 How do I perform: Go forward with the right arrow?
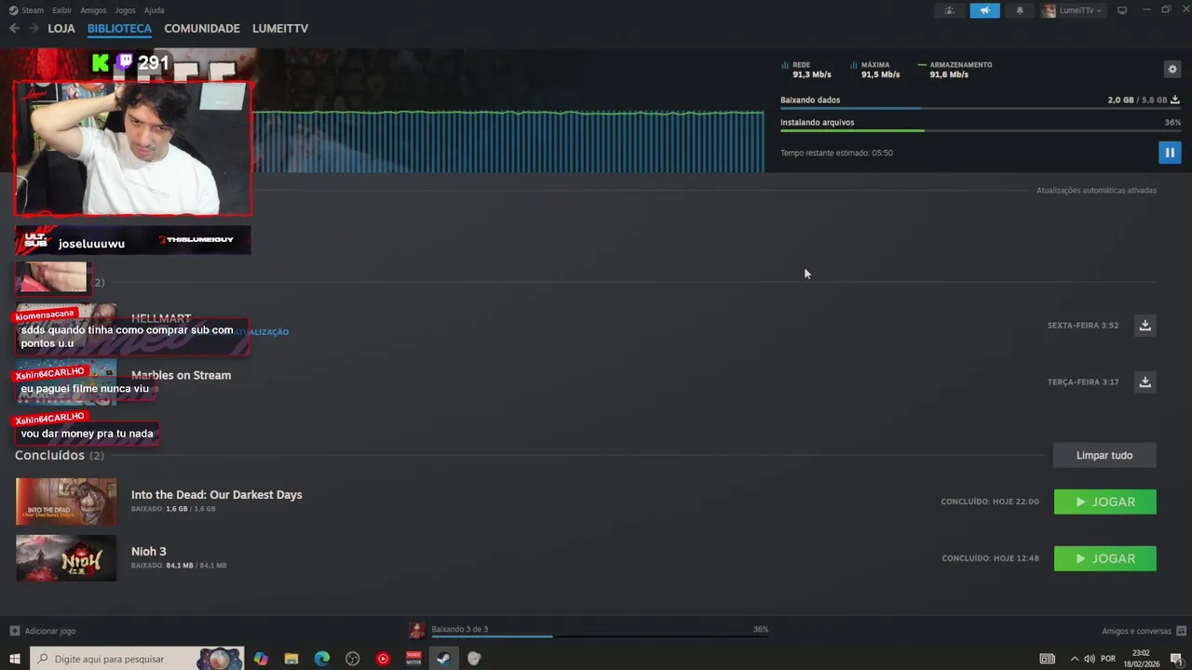click(34, 29)
